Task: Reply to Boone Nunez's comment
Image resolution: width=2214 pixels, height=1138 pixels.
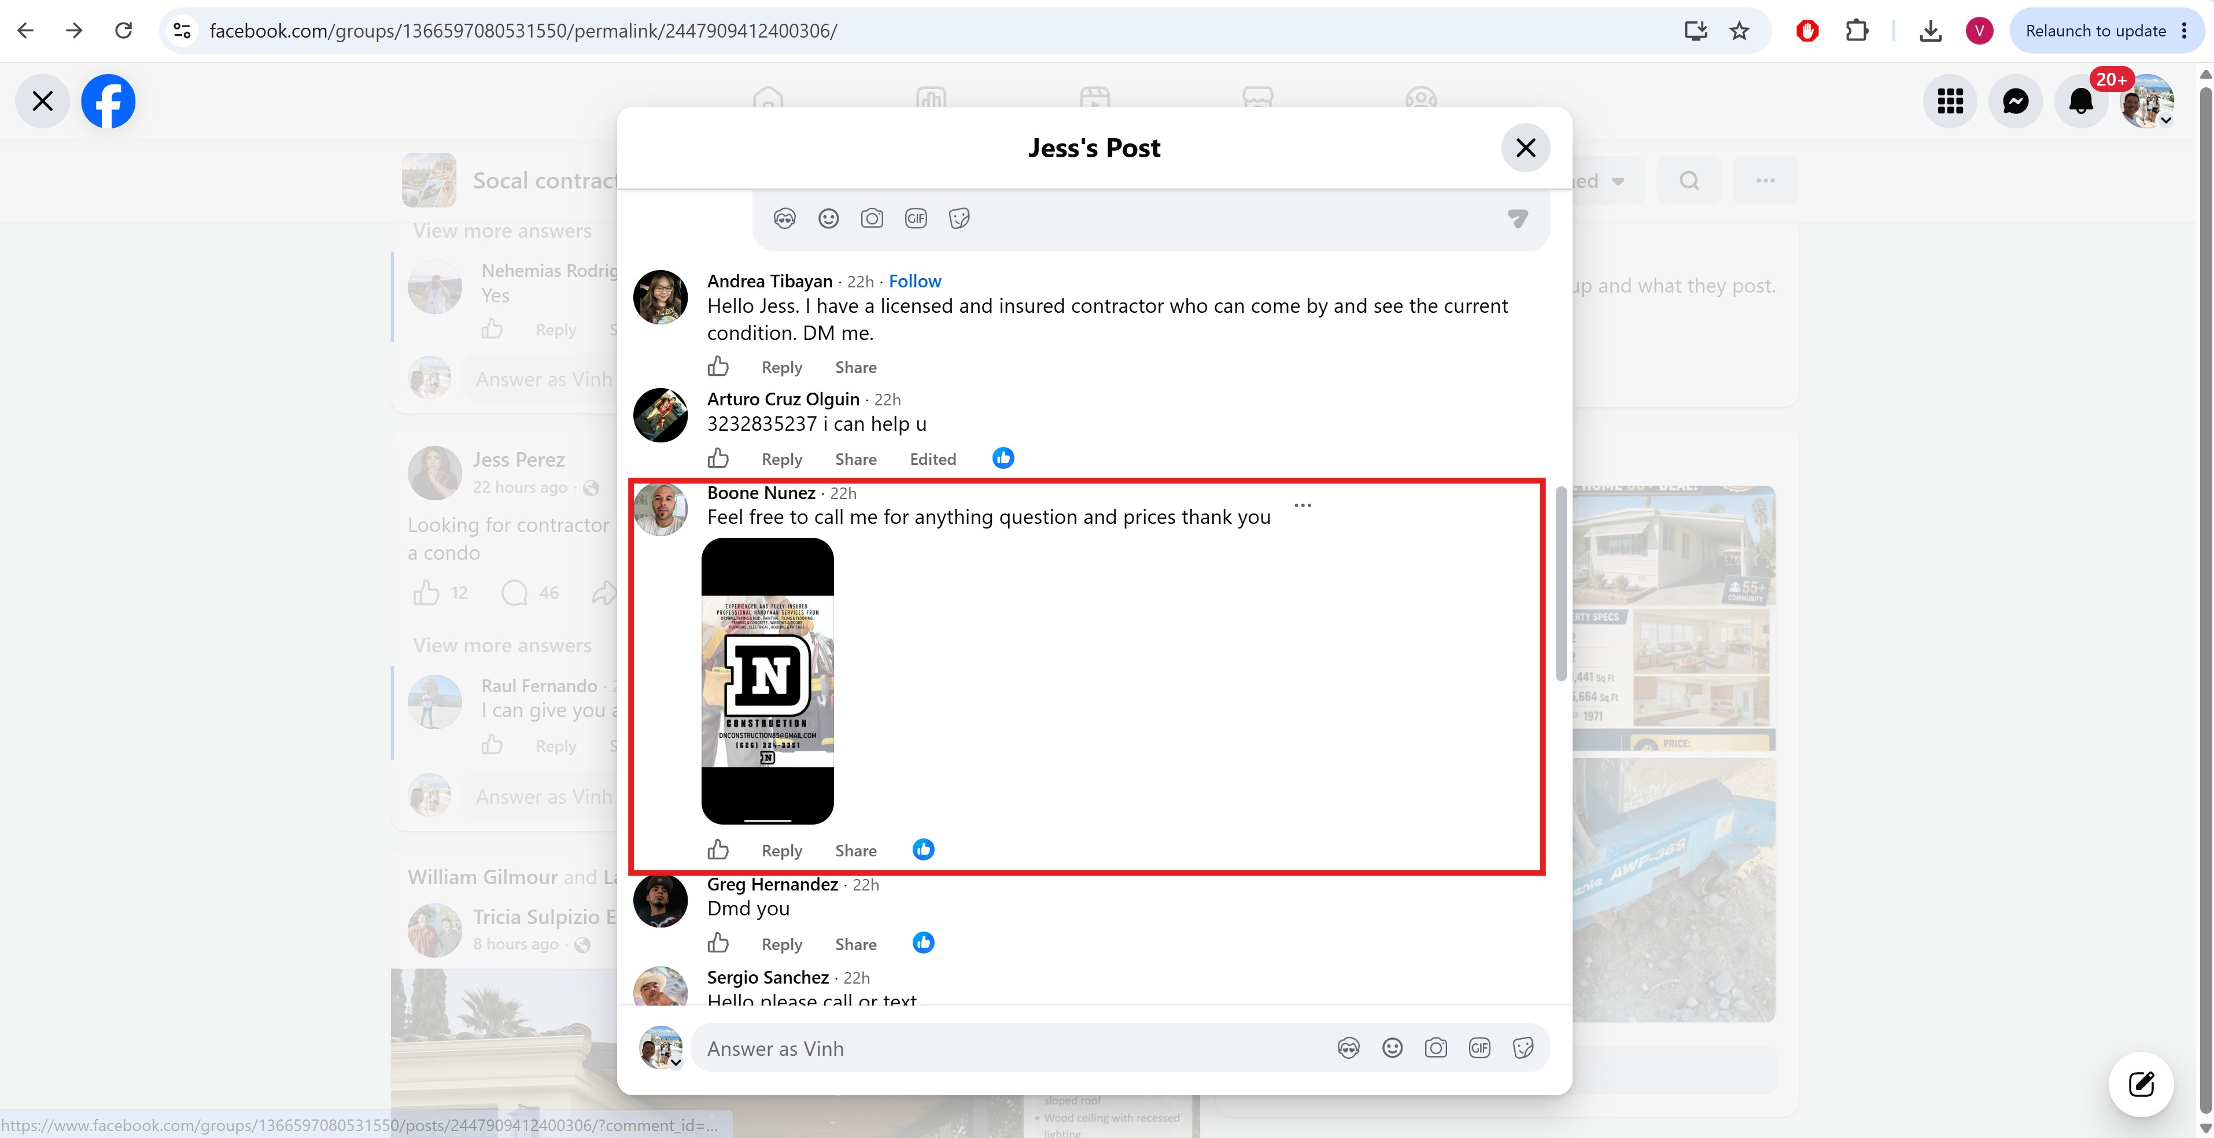Action: 782,850
